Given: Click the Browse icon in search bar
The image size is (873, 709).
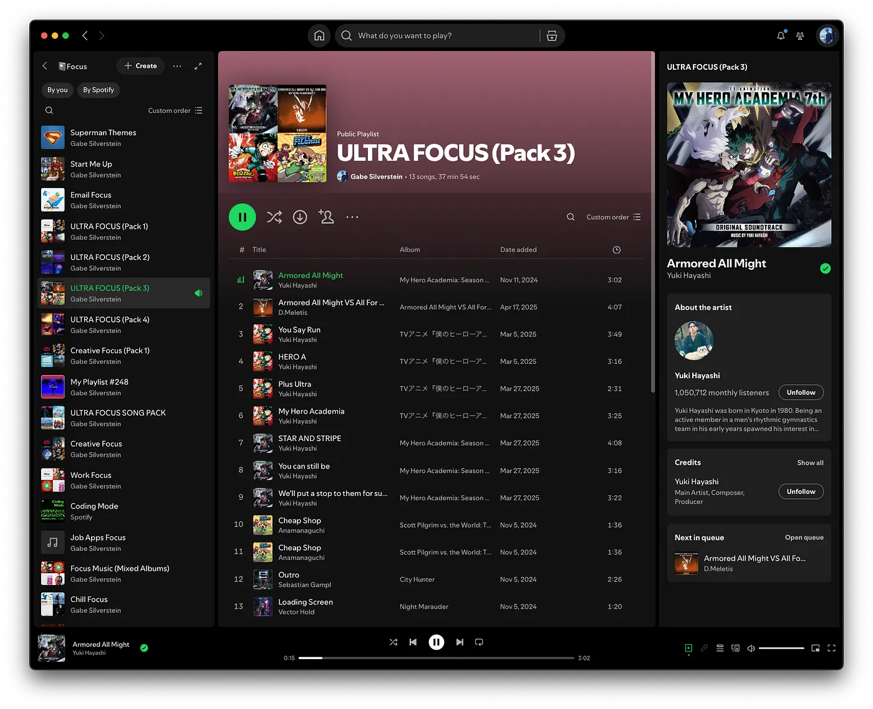Looking at the screenshot, I should coord(552,36).
